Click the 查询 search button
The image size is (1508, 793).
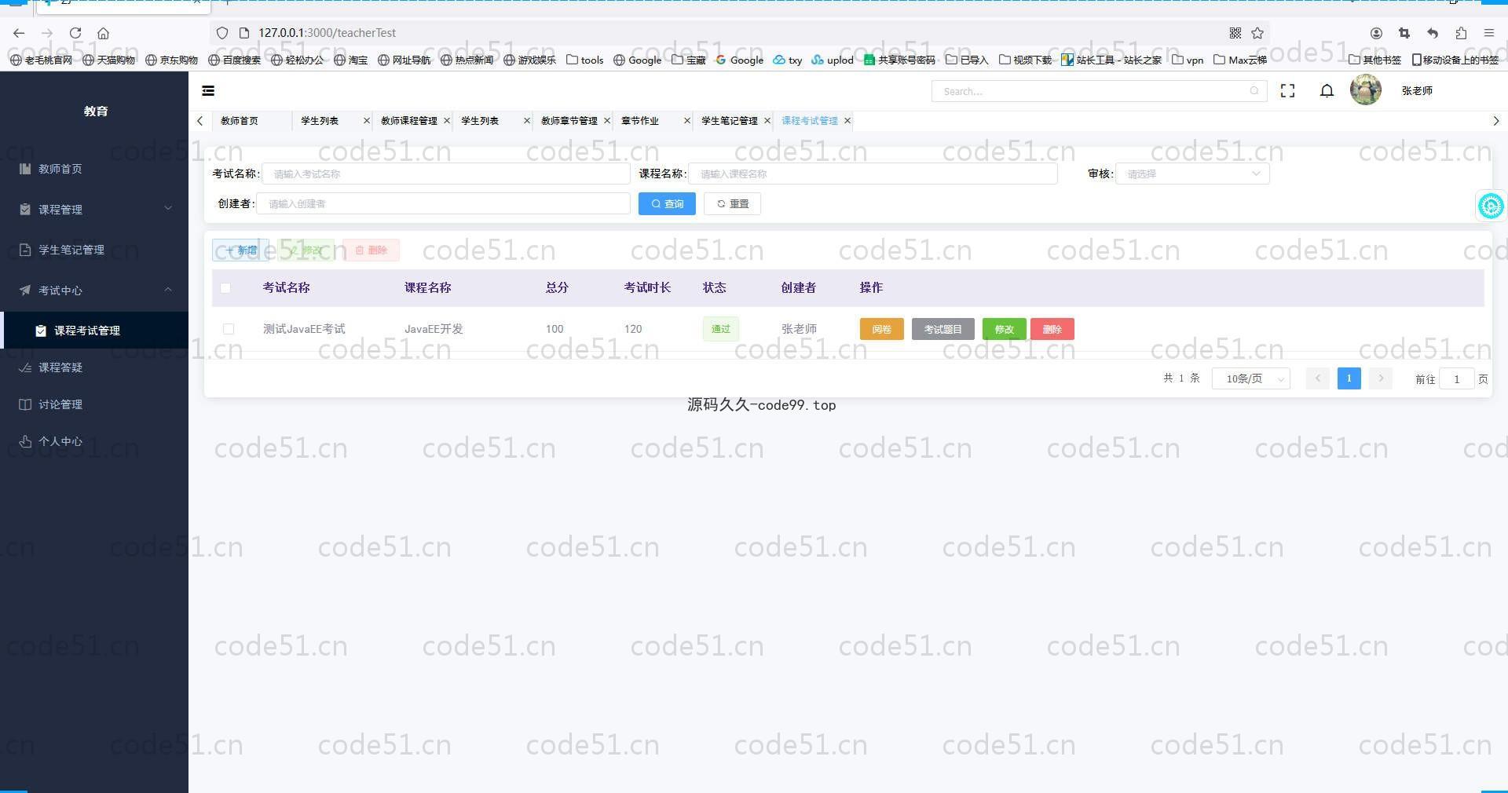tap(667, 204)
